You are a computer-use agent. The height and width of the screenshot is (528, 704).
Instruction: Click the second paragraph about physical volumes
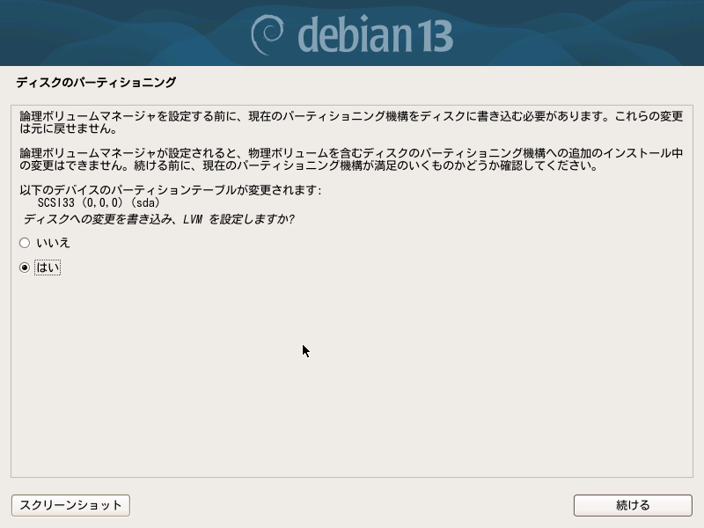[x=351, y=159]
